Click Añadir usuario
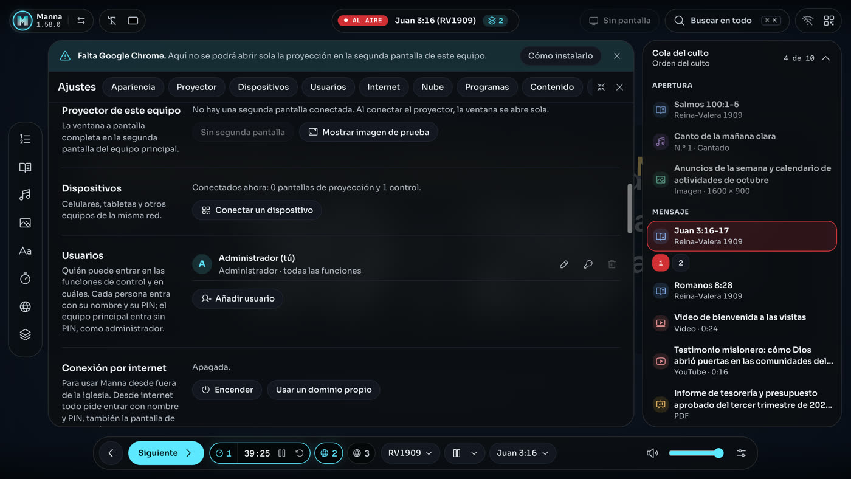Image resolution: width=851 pixels, height=479 pixels. (238, 298)
